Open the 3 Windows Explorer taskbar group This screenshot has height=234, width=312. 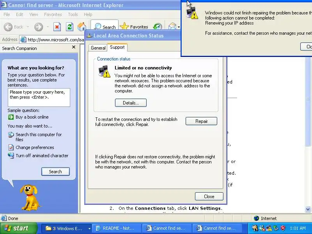66,228
